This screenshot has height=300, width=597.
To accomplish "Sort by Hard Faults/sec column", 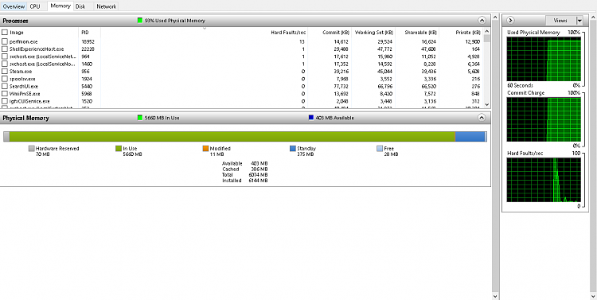I will [288, 33].
